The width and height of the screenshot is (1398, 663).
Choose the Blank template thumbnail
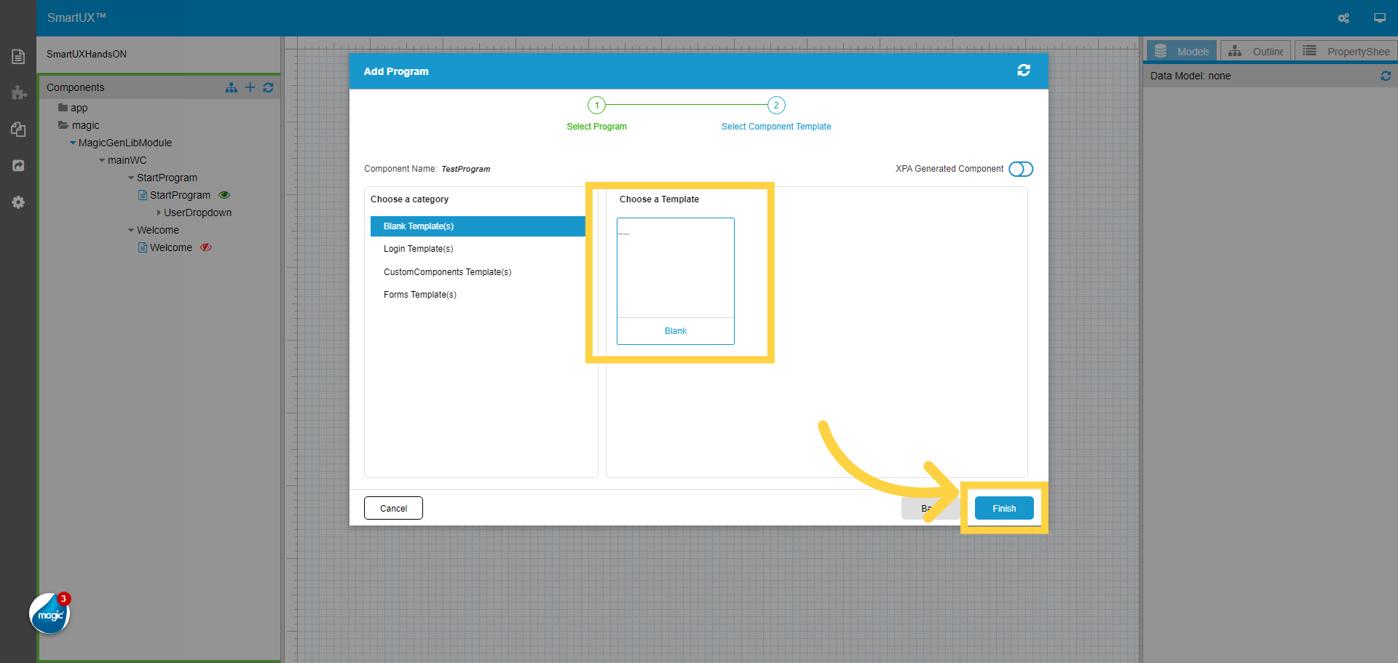(675, 280)
